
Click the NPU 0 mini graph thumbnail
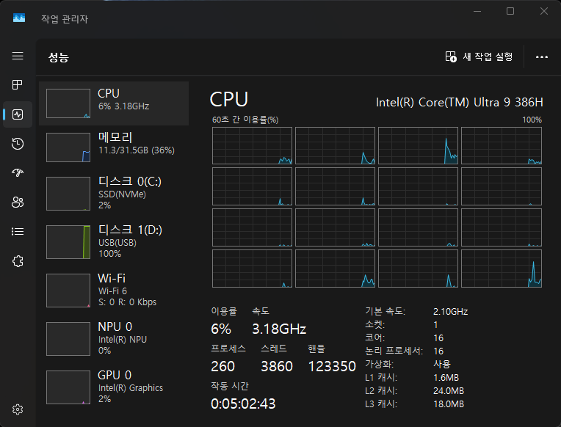[68, 339]
